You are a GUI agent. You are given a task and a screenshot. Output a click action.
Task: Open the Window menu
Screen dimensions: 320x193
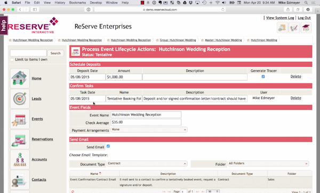pos(111,3)
